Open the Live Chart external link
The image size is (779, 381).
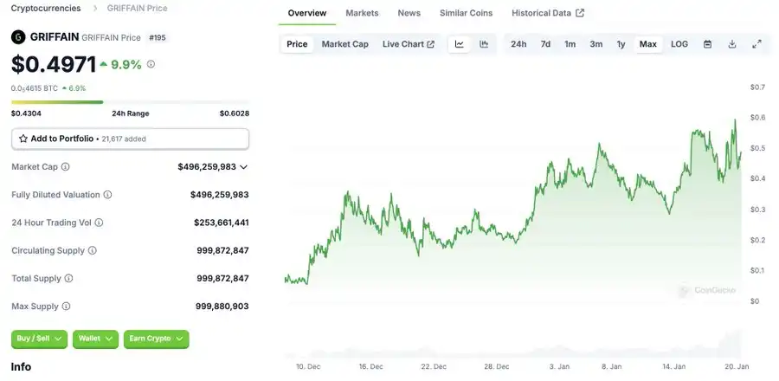click(408, 44)
